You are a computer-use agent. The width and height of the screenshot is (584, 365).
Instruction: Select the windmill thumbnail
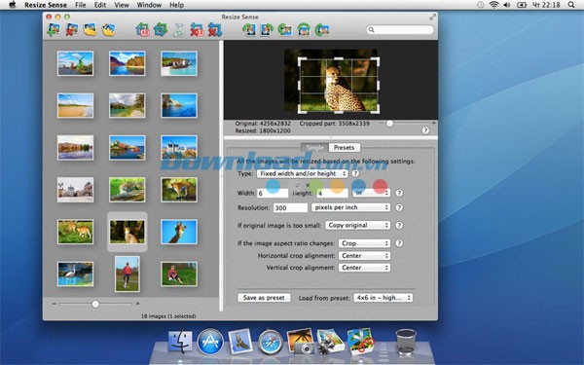pos(75,63)
